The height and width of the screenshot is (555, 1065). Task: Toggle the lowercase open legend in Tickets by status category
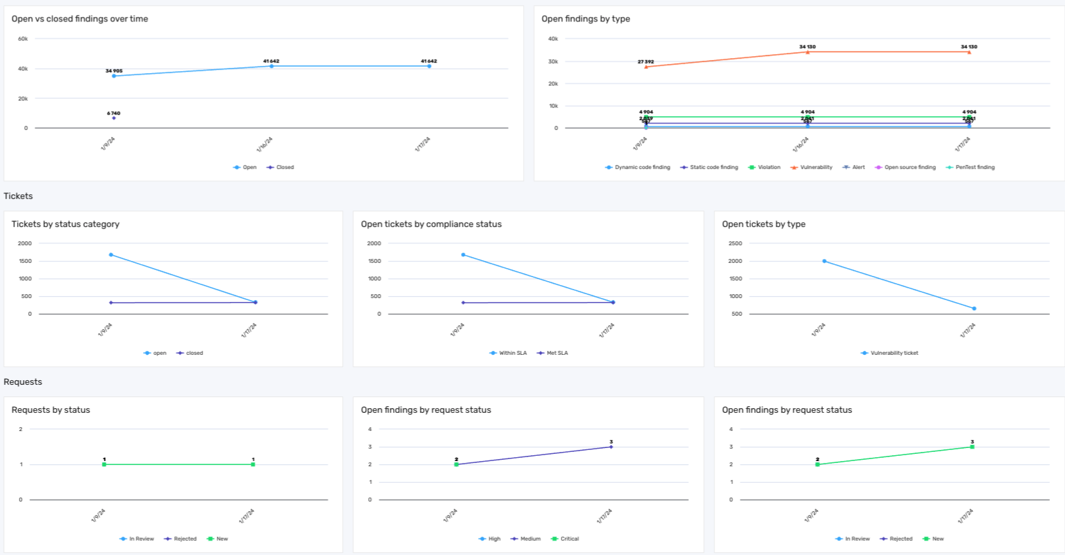point(155,353)
